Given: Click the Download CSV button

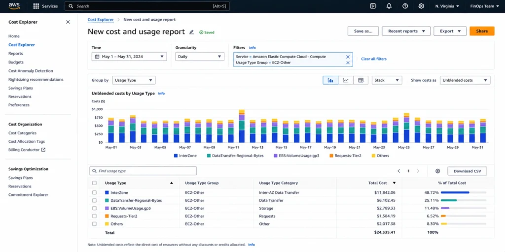Looking at the screenshot, I should click(x=468, y=171).
